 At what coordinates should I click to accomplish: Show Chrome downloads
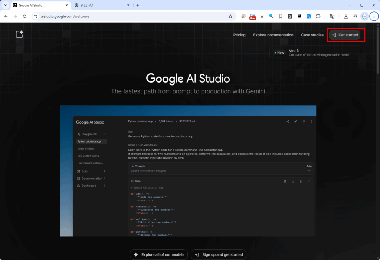(x=346, y=16)
